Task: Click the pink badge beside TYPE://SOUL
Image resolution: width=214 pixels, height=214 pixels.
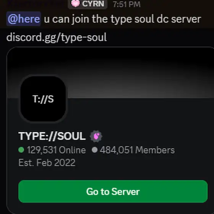Action: [96, 136]
